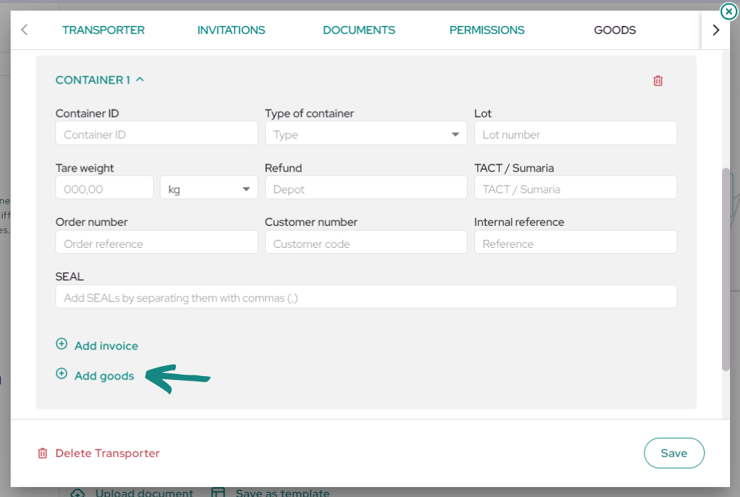Click the Save button
740x497 pixels.
[x=674, y=453]
